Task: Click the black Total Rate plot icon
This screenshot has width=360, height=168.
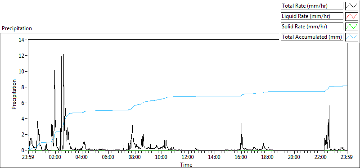Action: click(352, 6)
